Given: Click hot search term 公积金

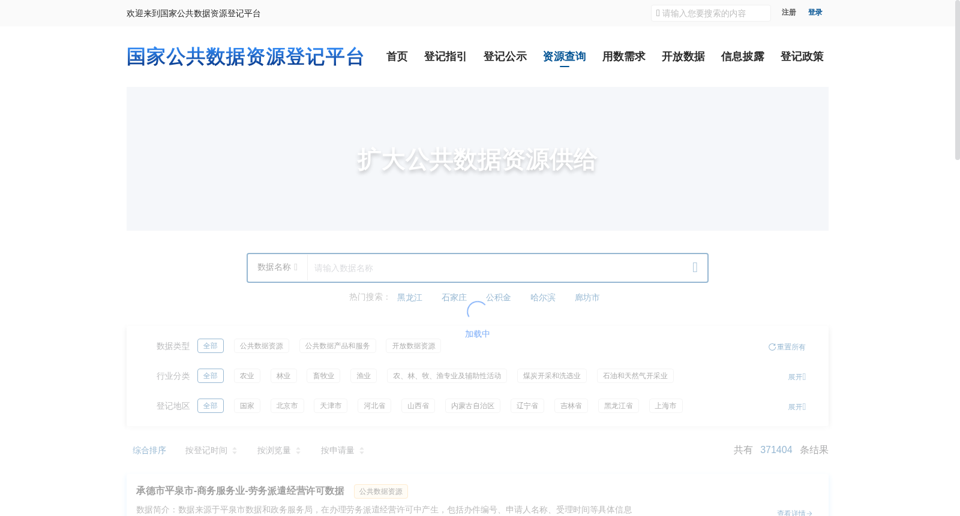Looking at the screenshot, I should click(x=499, y=297).
